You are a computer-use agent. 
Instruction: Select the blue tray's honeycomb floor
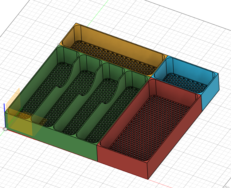click(x=185, y=83)
